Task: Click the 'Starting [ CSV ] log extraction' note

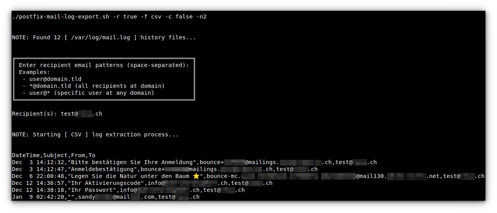Action: tap(95, 135)
